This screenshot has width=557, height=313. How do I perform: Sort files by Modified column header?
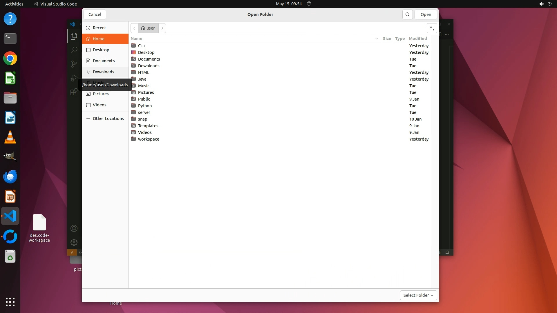tap(417, 39)
